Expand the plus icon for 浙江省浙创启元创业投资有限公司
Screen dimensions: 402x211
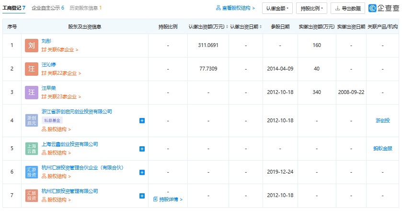point(142,120)
